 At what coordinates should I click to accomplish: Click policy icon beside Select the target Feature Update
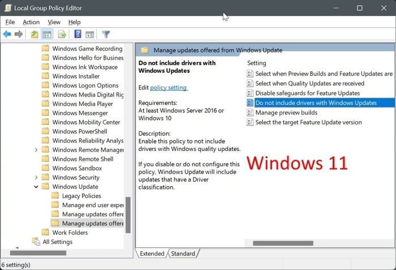pos(250,122)
